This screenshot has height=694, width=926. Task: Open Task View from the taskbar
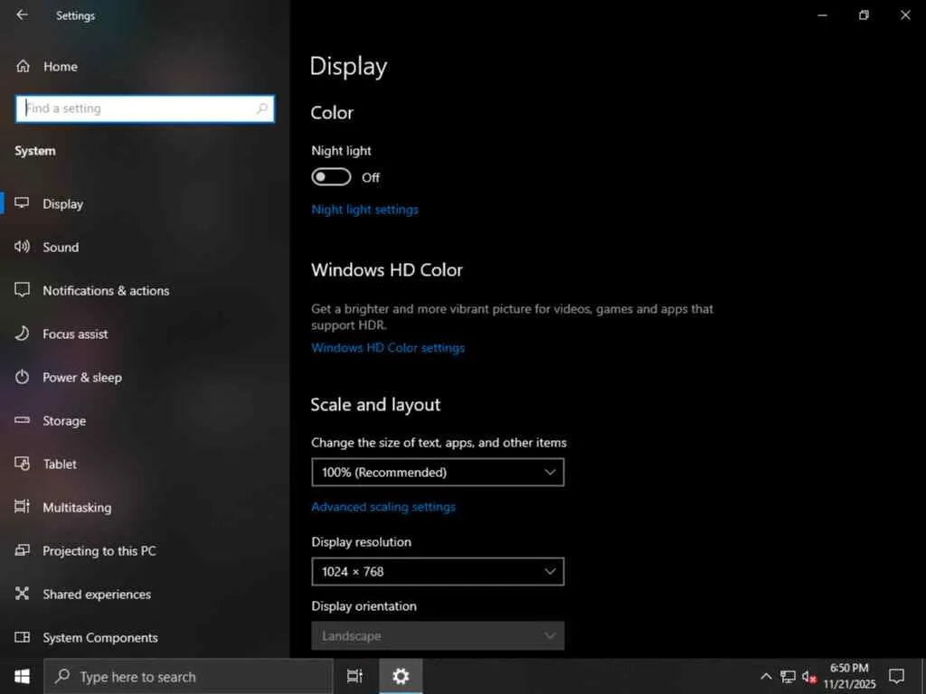tap(354, 676)
